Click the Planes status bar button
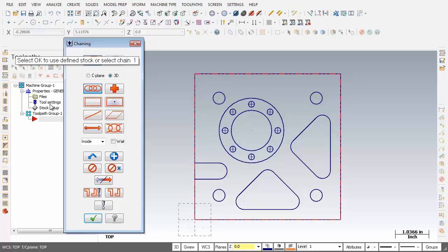 [220, 247]
